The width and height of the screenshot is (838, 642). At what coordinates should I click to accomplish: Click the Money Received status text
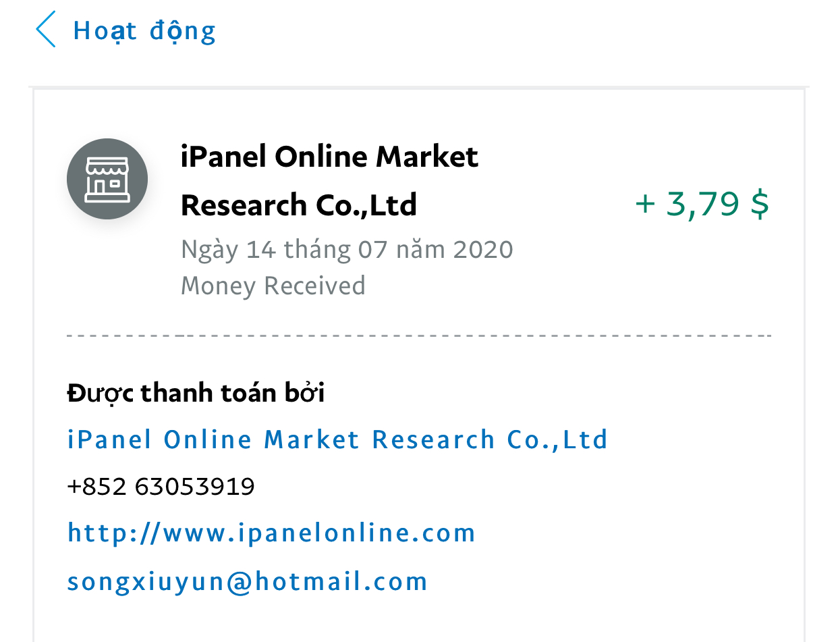(273, 286)
